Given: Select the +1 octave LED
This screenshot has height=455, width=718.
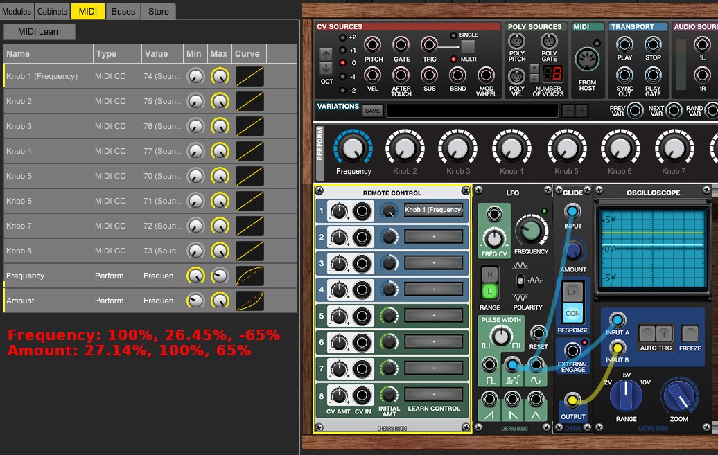Looking at the screenshot, I should point(342,51).
